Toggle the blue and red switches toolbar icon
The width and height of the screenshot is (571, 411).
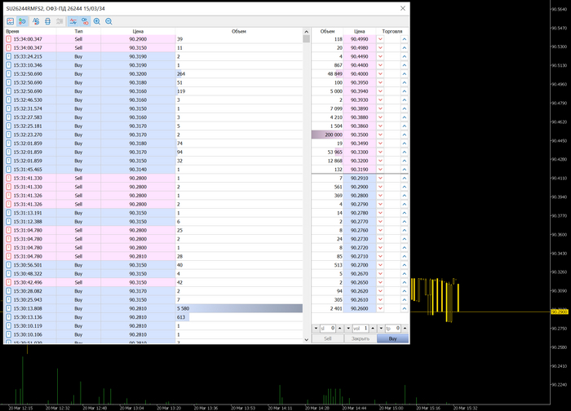point(85,21)
